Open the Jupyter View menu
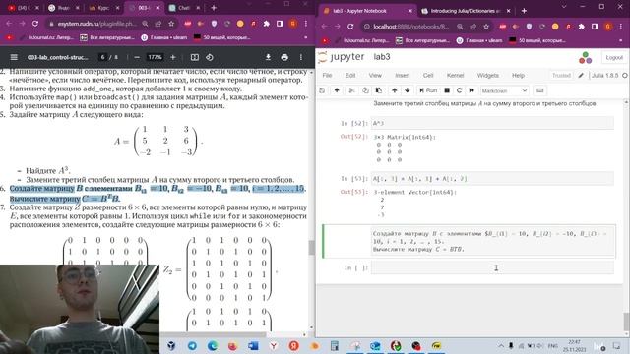This screenshot has width=630, height=354. 375,75
